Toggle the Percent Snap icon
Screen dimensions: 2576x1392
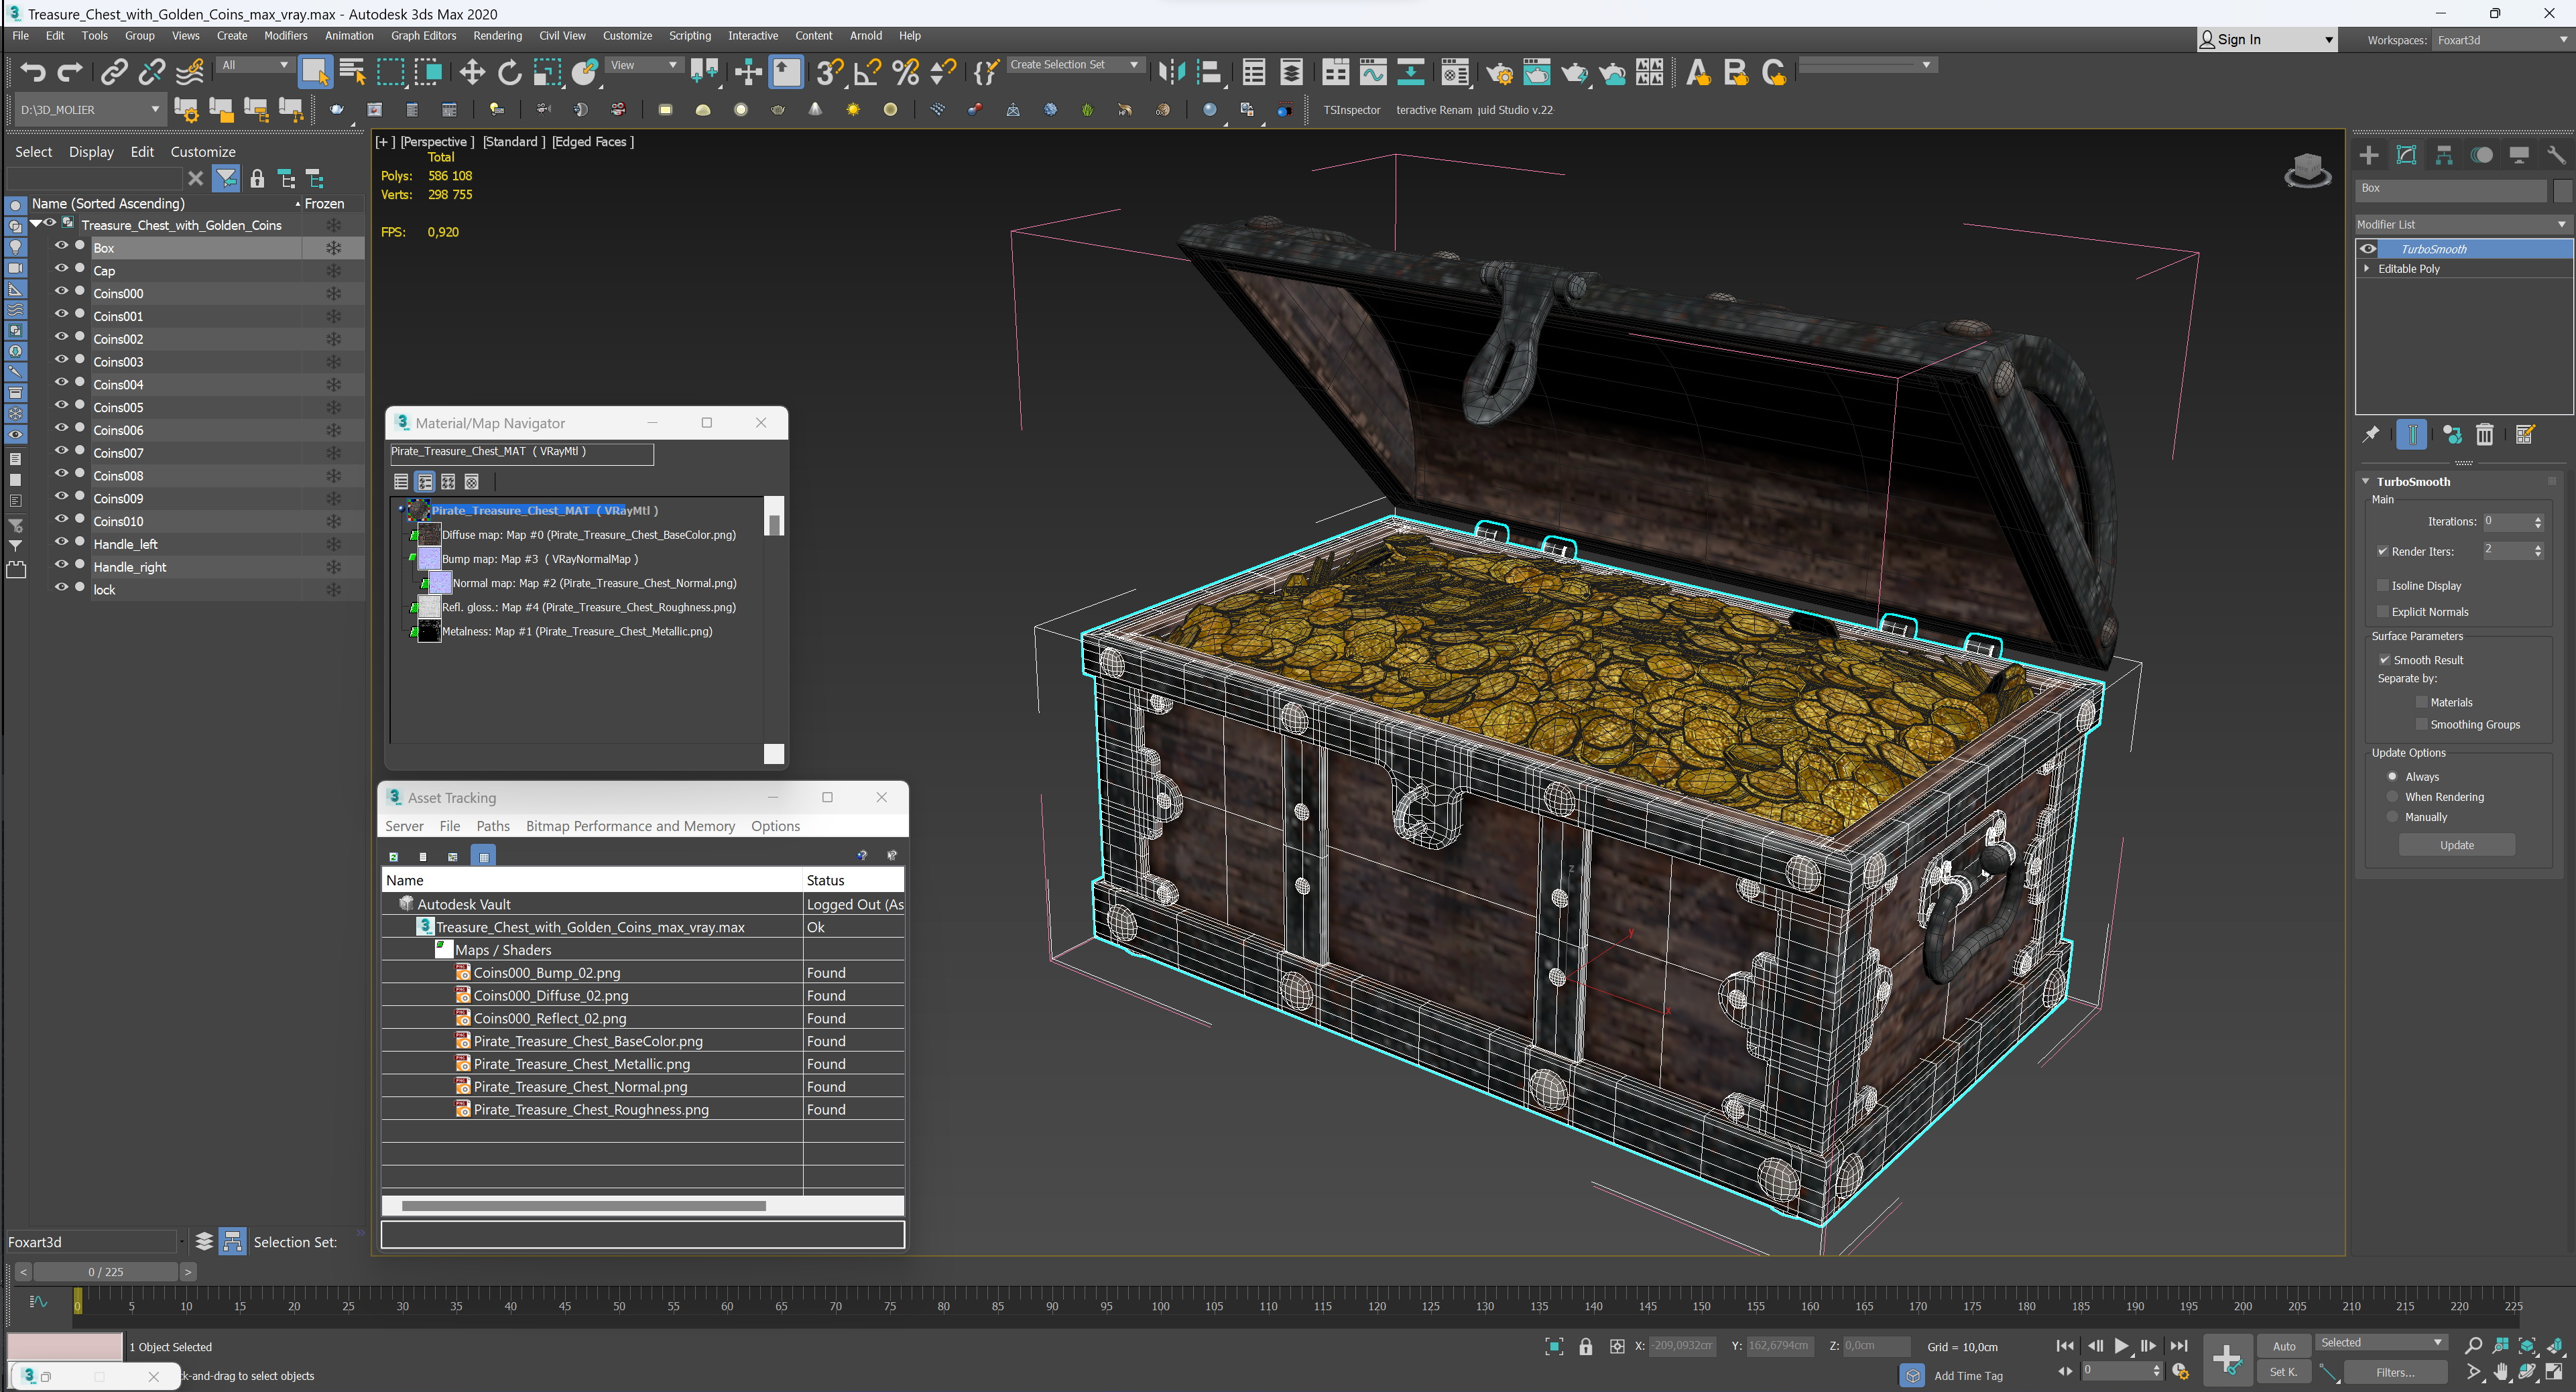click(x=905, y=72)
